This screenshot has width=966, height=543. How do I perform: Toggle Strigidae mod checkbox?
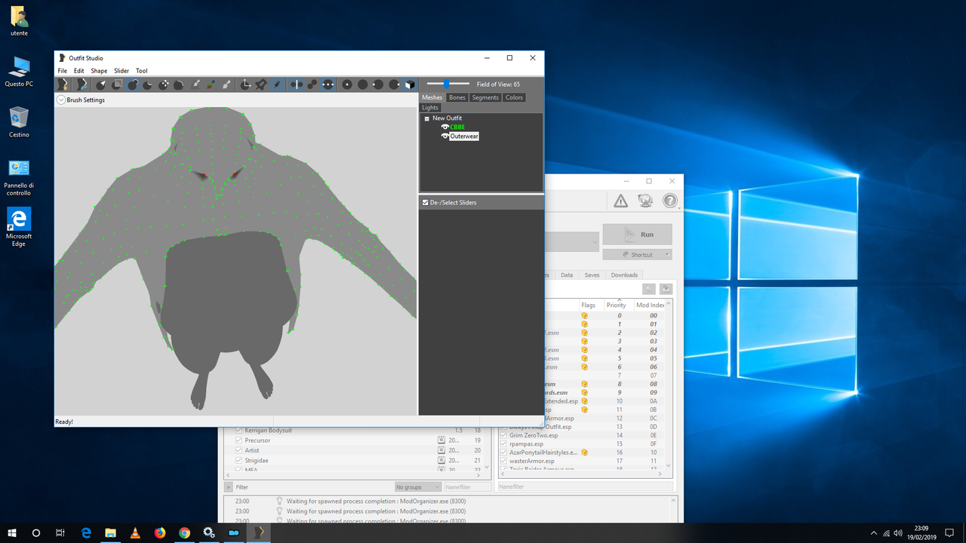238,460
